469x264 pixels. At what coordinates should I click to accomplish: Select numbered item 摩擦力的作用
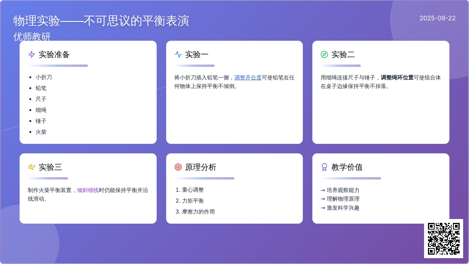coord(199,212)
